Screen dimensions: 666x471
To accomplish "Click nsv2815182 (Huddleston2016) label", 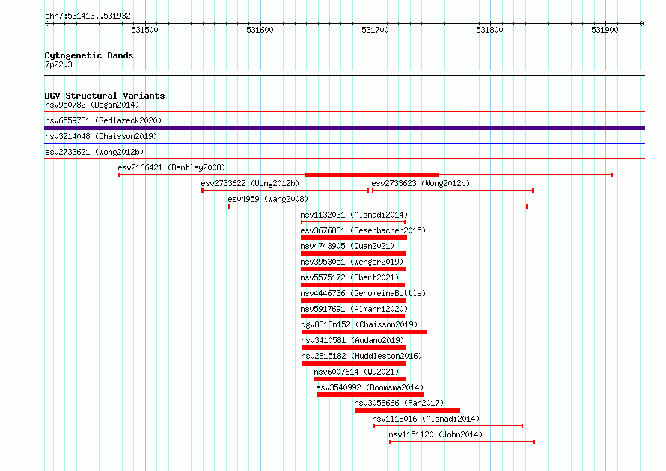I will pyautogui.click(x=361, y=356).
